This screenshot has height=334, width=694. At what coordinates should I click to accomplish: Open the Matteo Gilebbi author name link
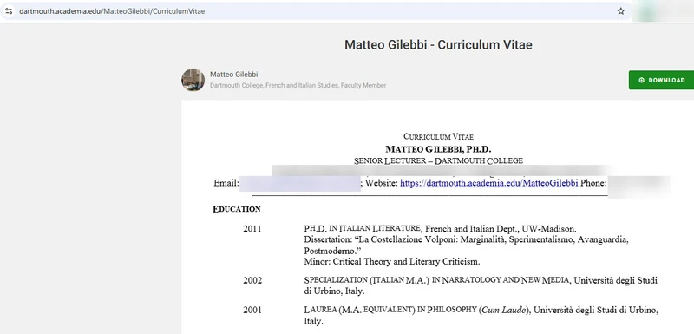click(x=233, y=75)
